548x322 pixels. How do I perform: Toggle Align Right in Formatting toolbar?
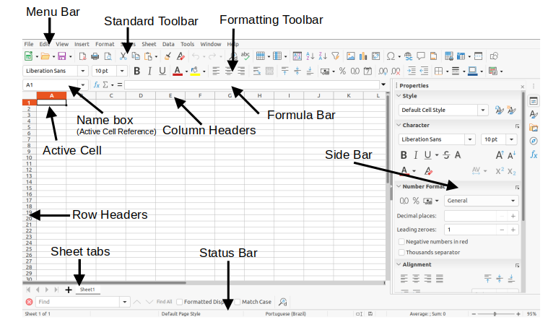click(x=241, y=71)
